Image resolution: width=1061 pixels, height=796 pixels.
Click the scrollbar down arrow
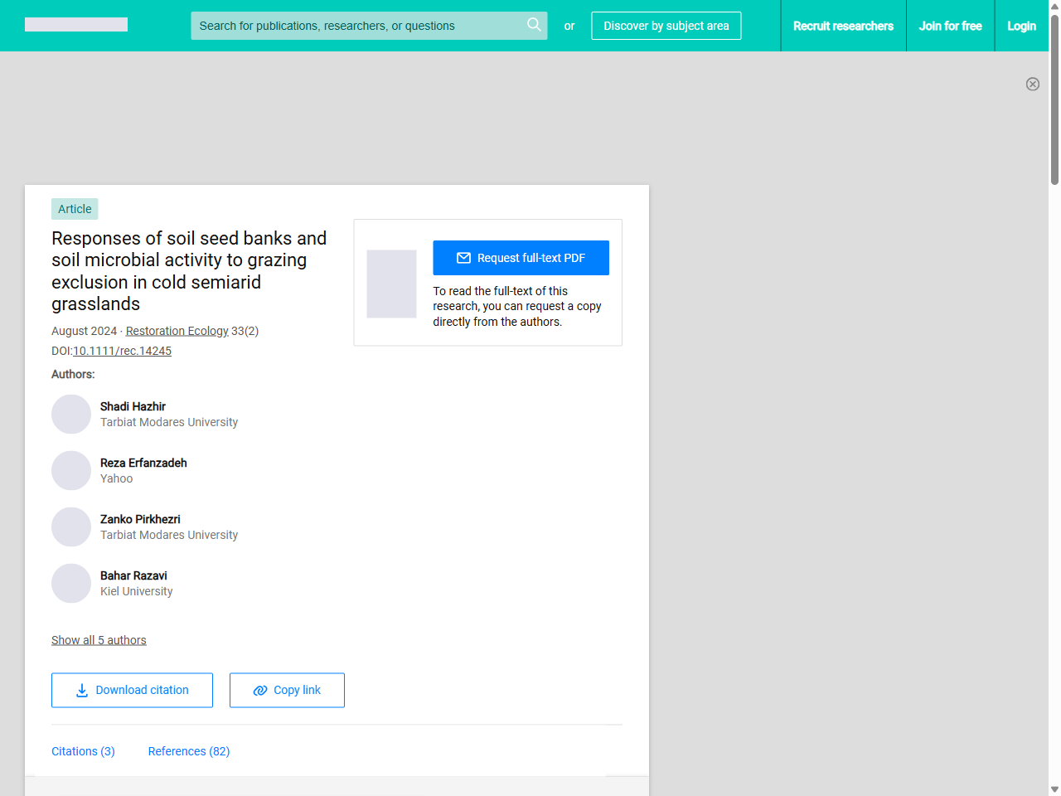[x=1054, y=789]
